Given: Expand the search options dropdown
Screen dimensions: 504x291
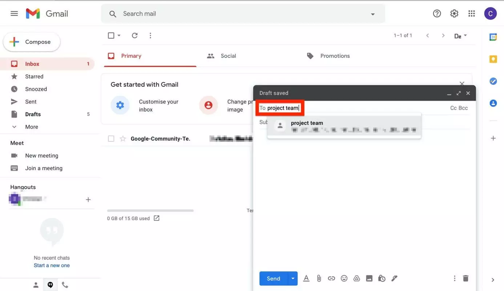Looking at the screenshot, I should coord(372,14).
